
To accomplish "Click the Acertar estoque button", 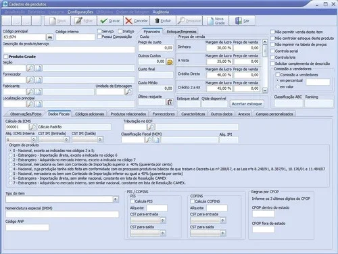I will pyautogui.click(x=247, y=104).
